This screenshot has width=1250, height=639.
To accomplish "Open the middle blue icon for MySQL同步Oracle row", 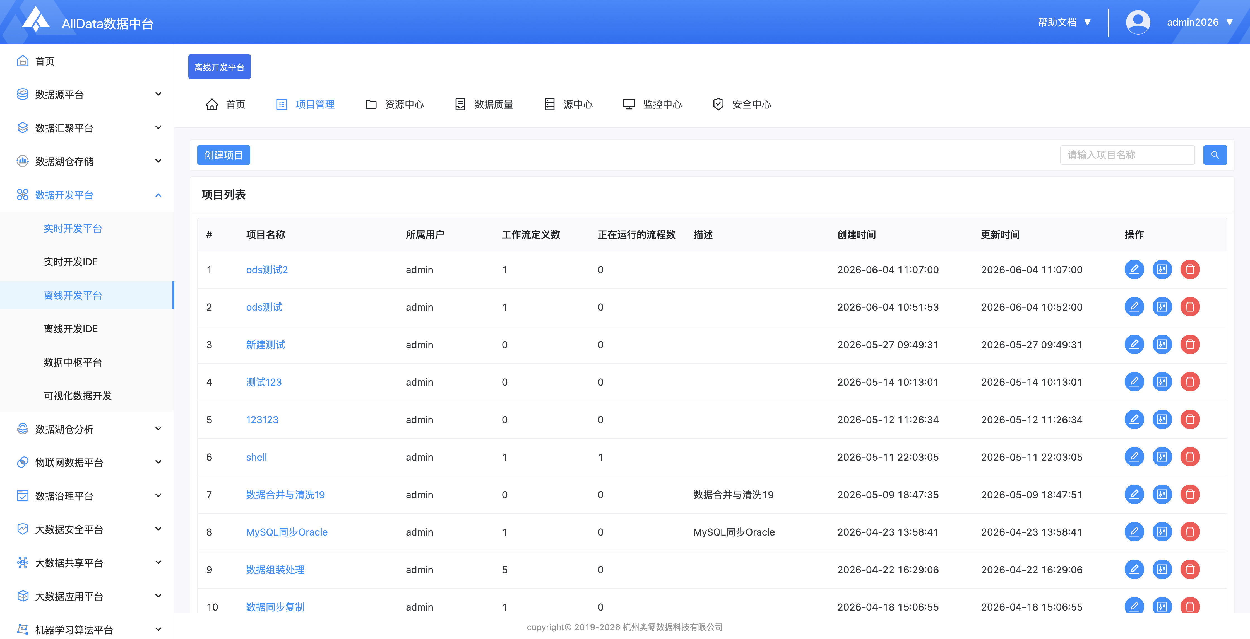I will pyautogui.click(x=1162, y=532).
